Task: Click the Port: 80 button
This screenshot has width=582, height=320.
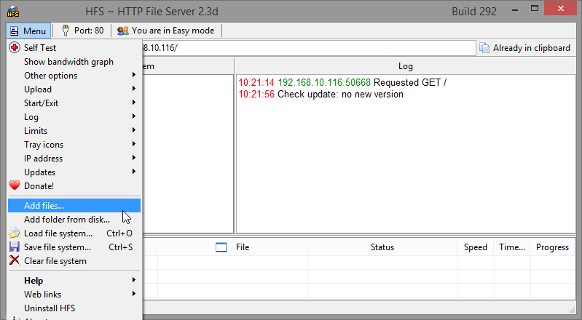Action: coord(82,31)
